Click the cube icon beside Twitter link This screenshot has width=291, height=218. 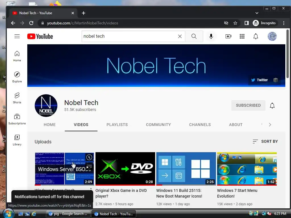coord(276,80)
